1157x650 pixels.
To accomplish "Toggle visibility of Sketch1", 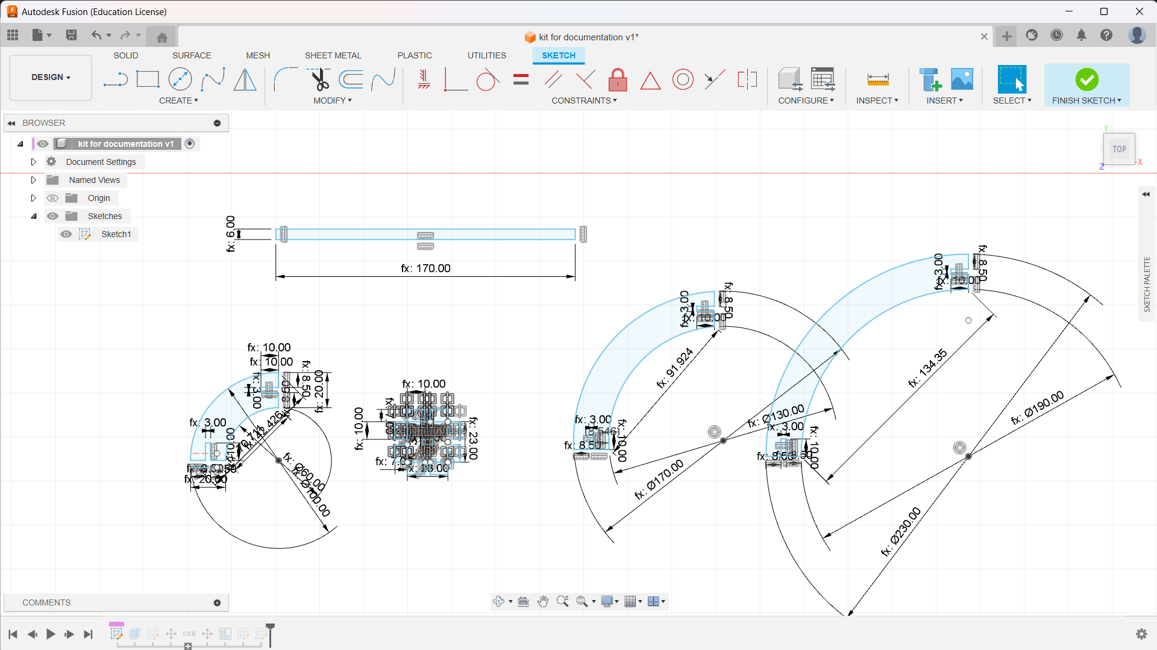I will click(x=66, y=234).
